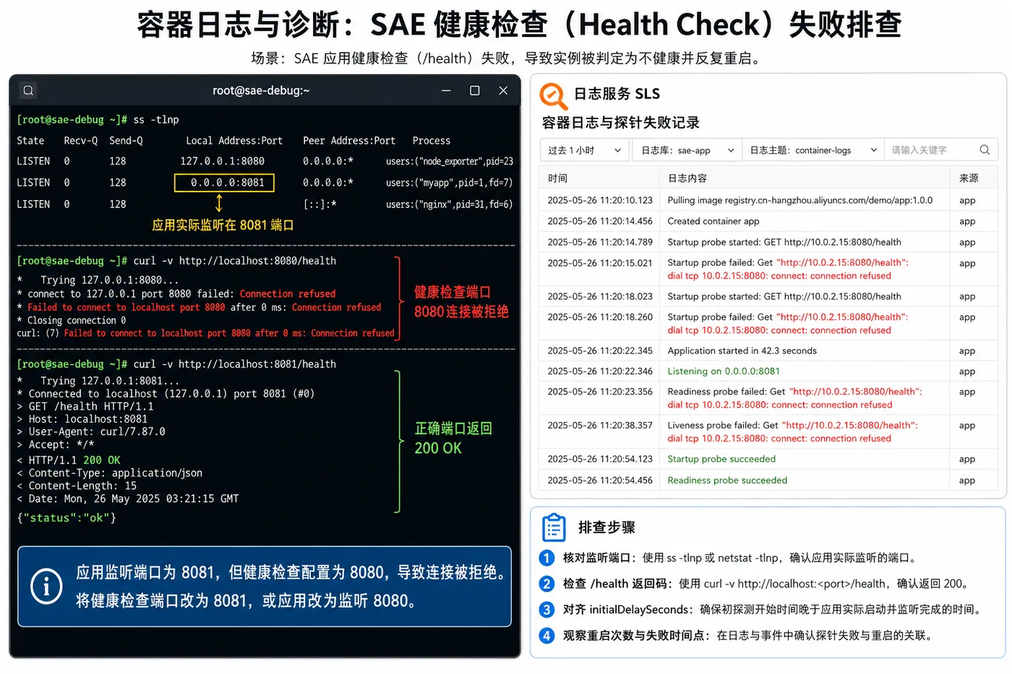This screenshot has height=674, width=1012.
Task: Open the 日志主题: container-logs dropdown
Action: [x=813, y=150]
